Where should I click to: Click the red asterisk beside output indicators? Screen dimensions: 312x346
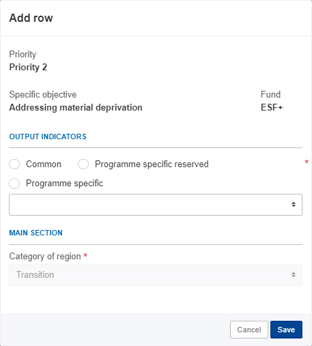307,162
